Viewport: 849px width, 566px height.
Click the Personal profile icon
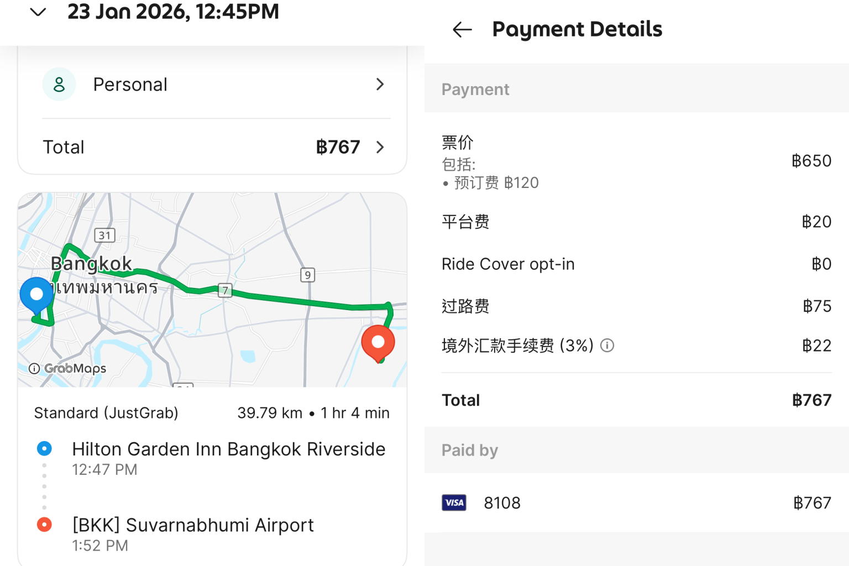59,85
